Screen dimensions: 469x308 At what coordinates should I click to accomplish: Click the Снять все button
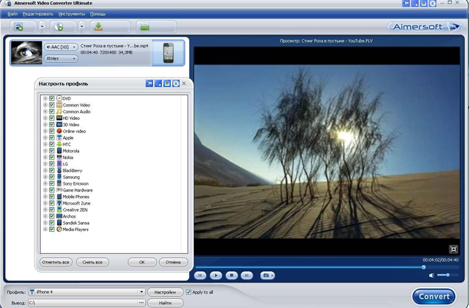(92, 262)
